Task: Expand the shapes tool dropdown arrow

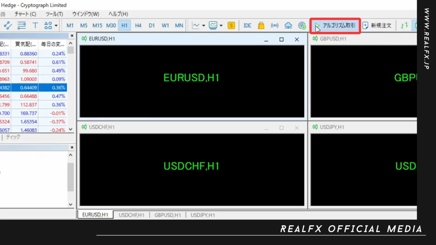Action: [x=56, y=25]
